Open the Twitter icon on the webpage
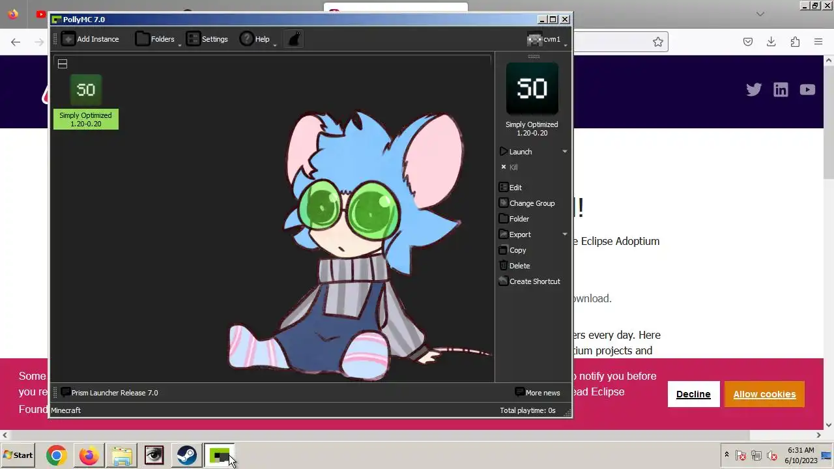 tap(754, 90)
